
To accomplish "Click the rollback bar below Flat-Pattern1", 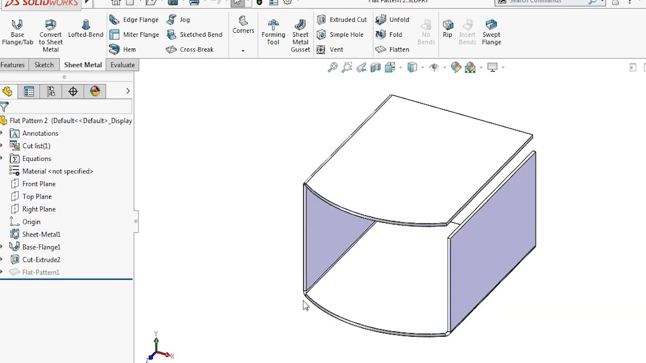I will [x=66, y=279].
